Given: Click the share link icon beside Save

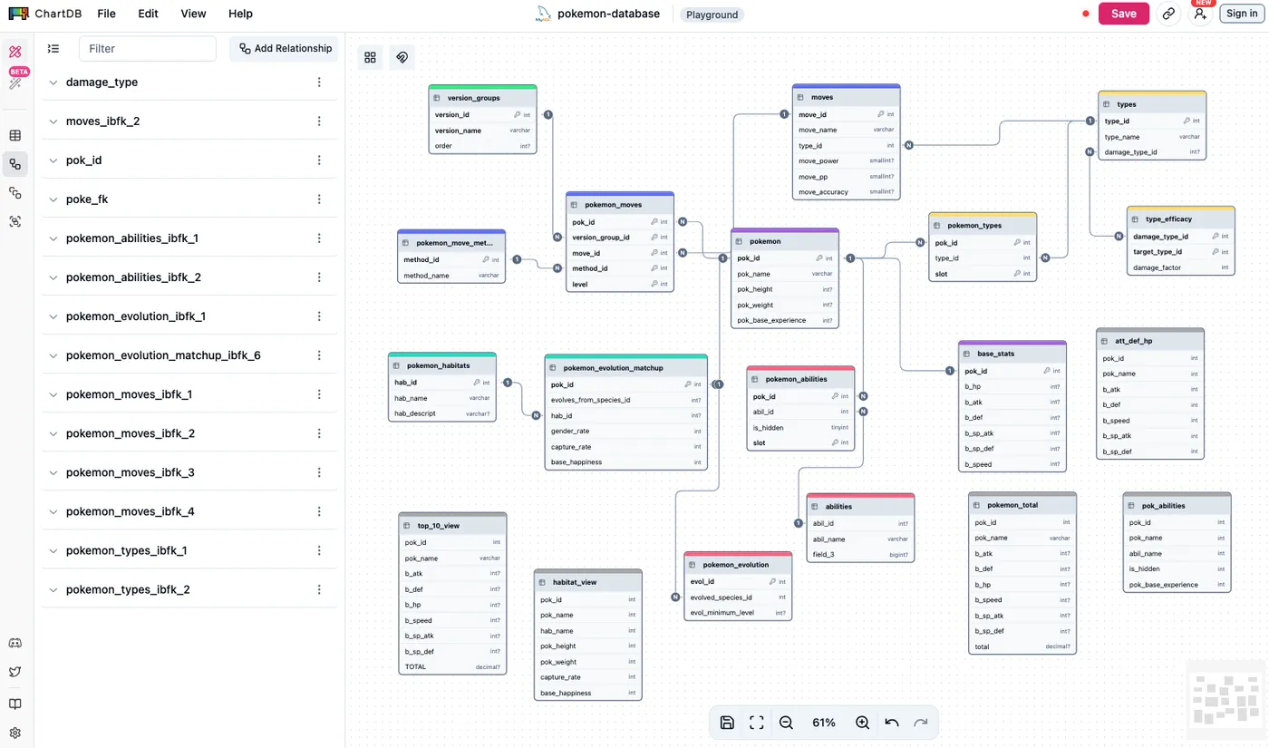Looking at the screenshot, I should tap(1169, 14).
